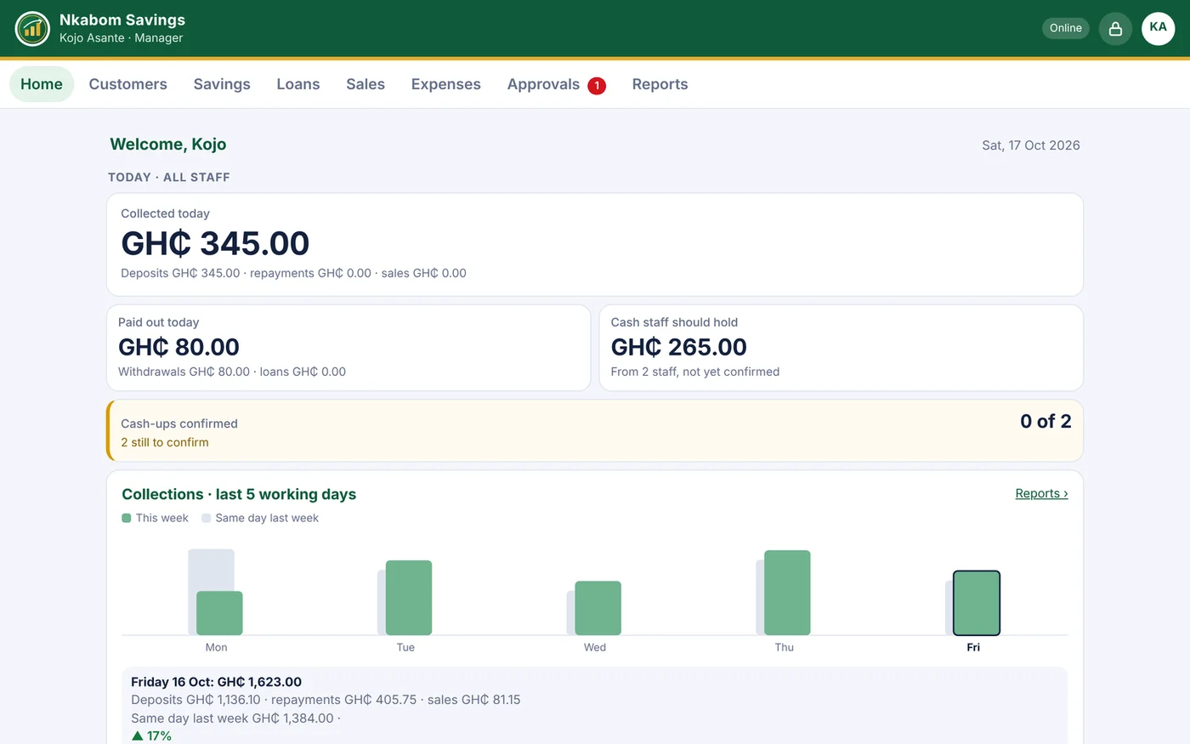
Task: Click the Nkabom Savings logo icon
Action: tap(32, 29)
